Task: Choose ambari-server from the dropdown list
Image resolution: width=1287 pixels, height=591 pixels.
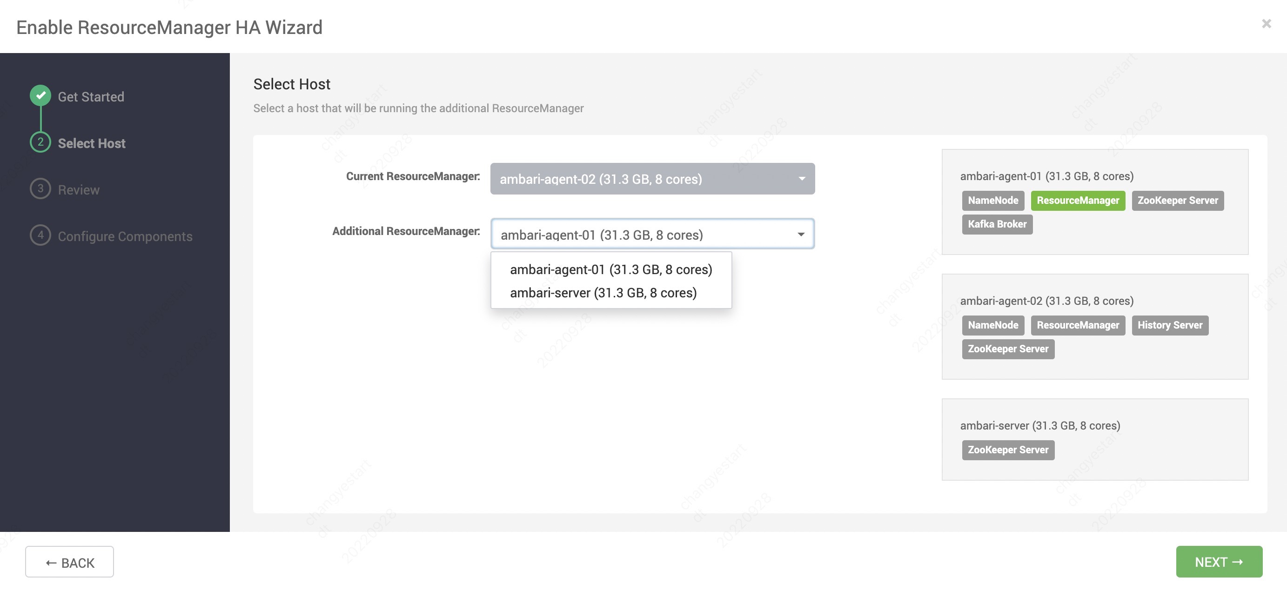Action: pos(603,293)
